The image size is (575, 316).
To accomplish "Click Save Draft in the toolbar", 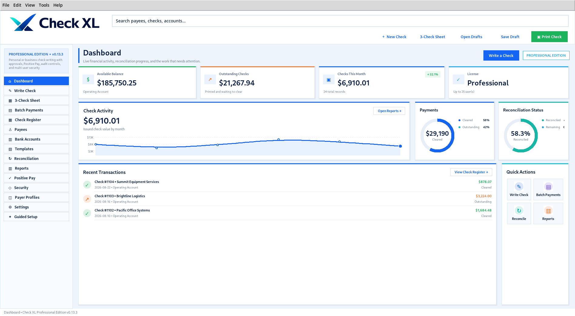I will 510,37.
